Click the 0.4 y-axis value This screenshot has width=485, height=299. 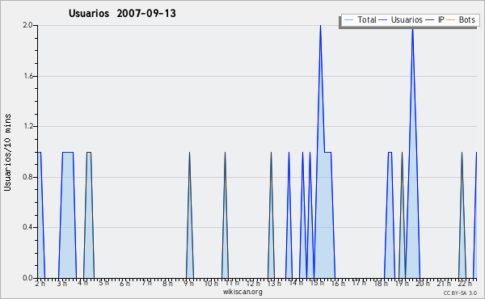click(x=27, y=227)
